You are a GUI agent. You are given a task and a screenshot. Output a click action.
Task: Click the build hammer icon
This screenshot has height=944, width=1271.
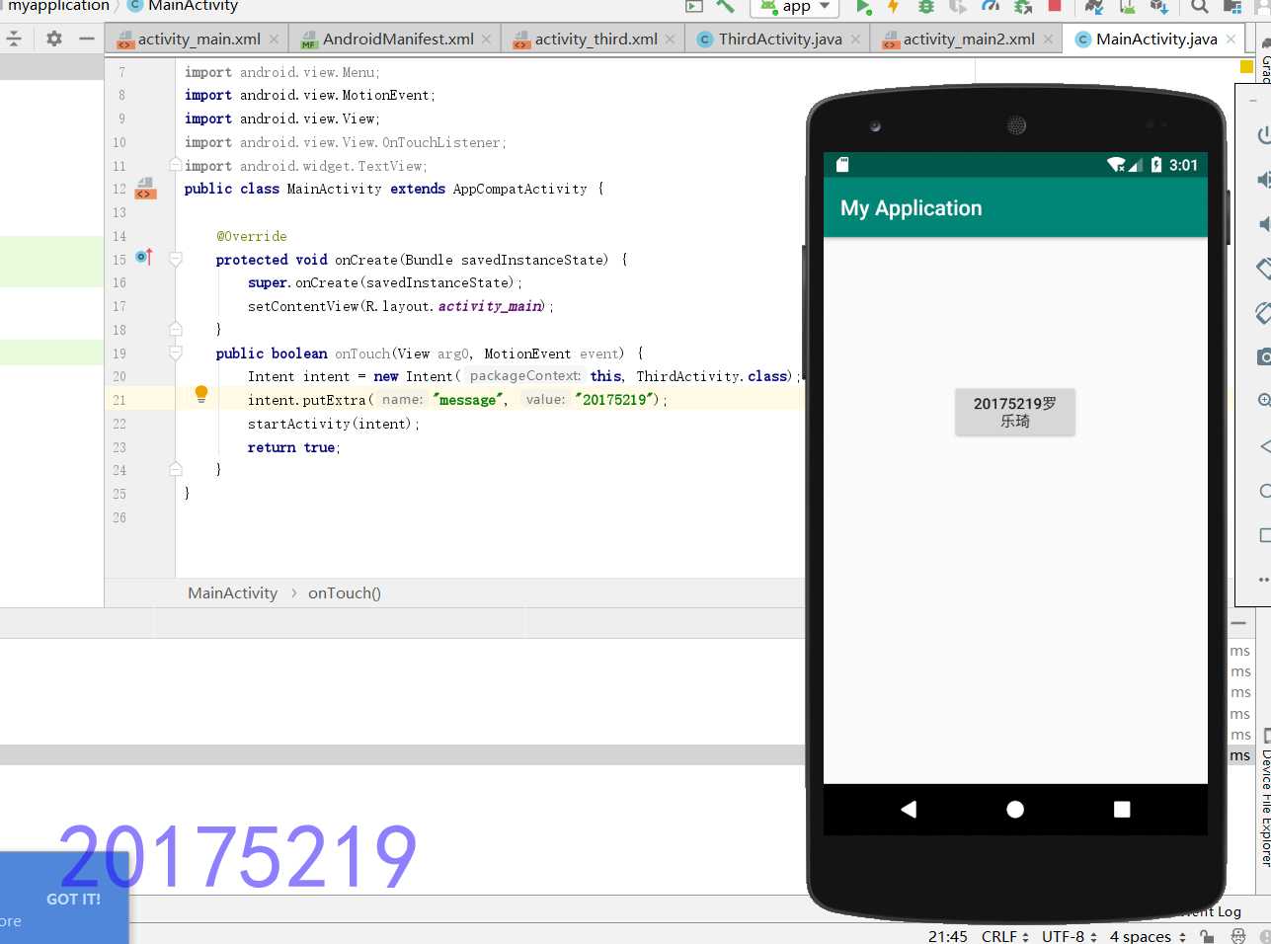click(x=726, y=7)
